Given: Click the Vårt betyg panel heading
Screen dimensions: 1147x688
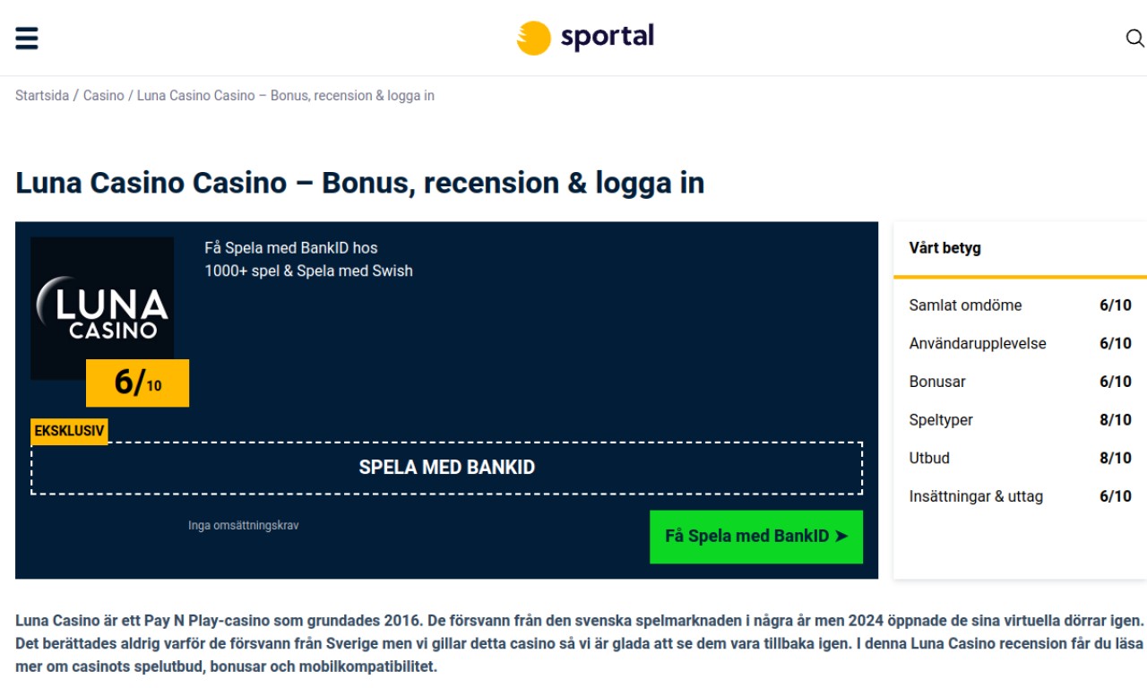Looking at the screenshot, I should 945,248.
